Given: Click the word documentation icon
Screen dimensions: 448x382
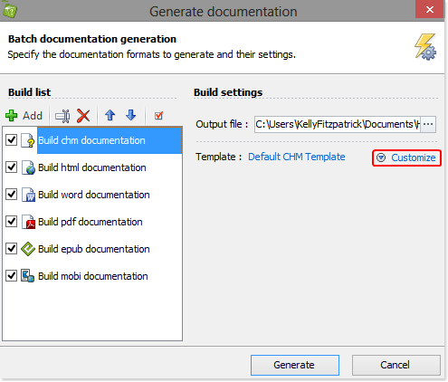Looking at the screenshot, I should (x=28, y=195).
